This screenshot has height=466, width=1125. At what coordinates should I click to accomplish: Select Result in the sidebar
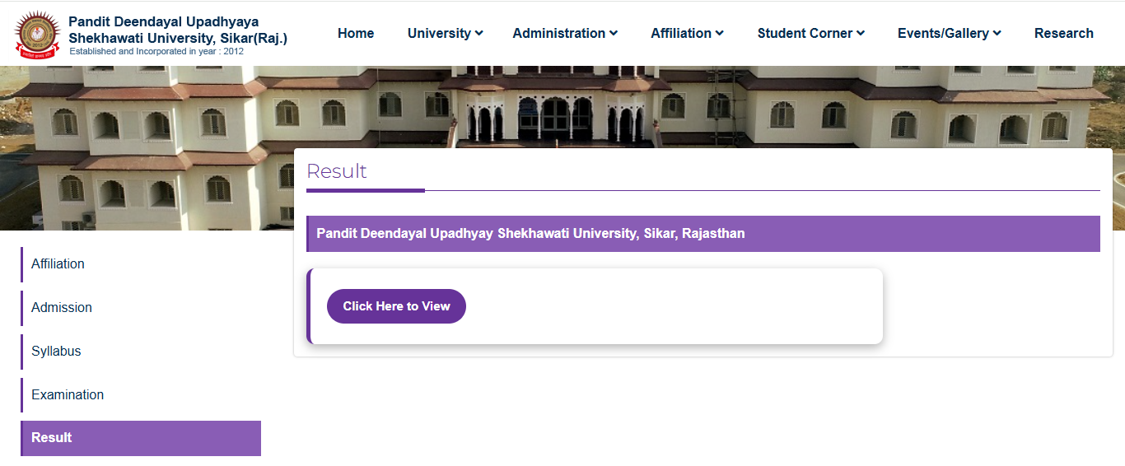141,438
